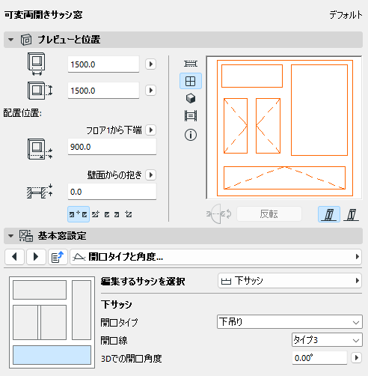
Task: Click the reveal depth field showing 0.0
Action: [x=112, y=192]
